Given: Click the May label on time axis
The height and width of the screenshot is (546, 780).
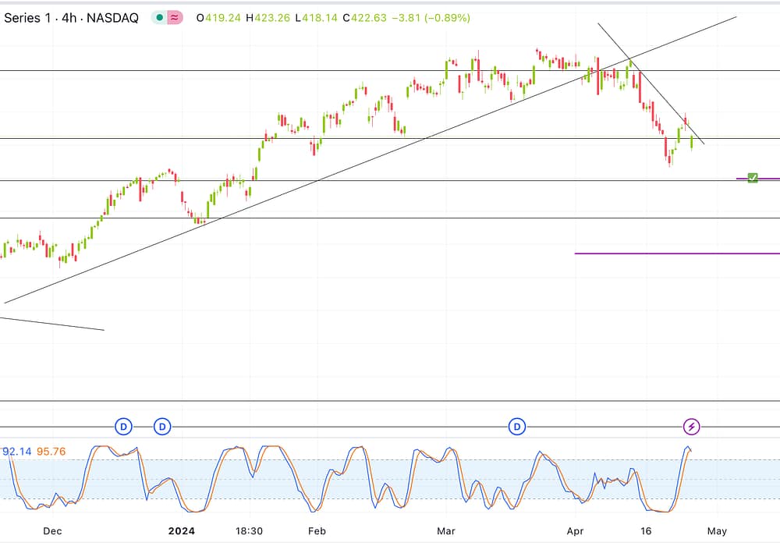Looking at the screenshot, I should click(x=717, y=531).
